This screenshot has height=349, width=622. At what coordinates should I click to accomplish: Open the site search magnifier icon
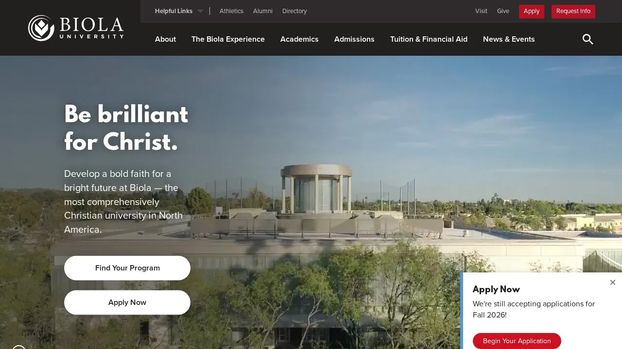pyautogui.click(x=588, y=39)
